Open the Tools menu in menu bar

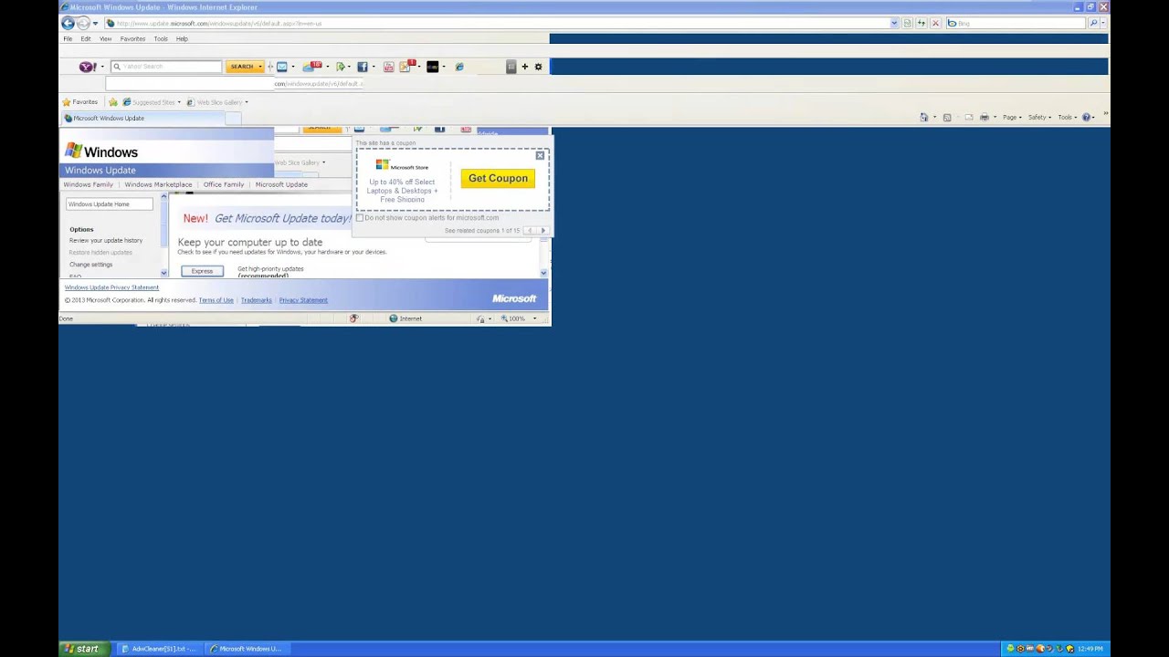161,39
